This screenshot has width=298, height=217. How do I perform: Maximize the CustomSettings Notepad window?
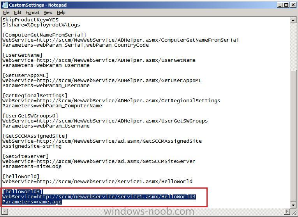286,5
